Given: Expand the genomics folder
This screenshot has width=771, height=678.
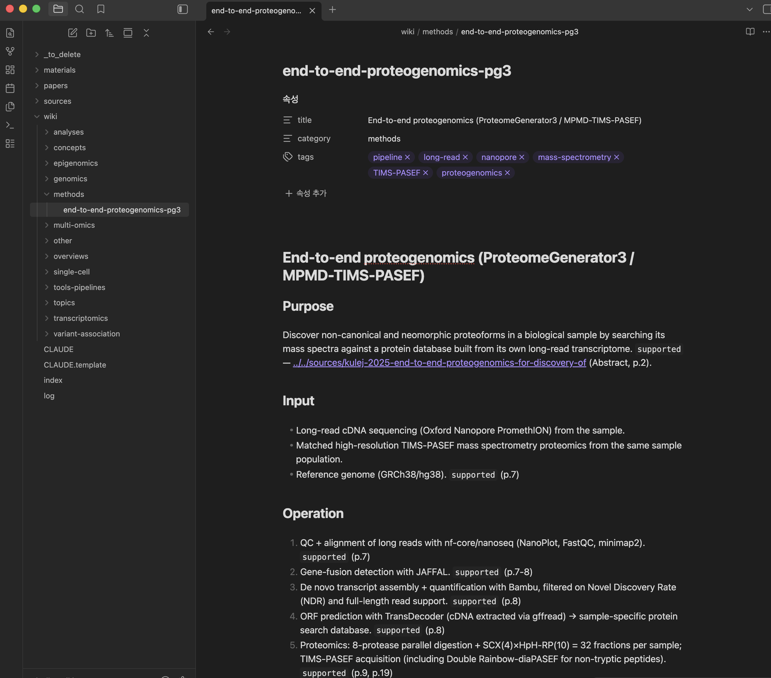Looking at the screenshot, I should click(47, 179).
